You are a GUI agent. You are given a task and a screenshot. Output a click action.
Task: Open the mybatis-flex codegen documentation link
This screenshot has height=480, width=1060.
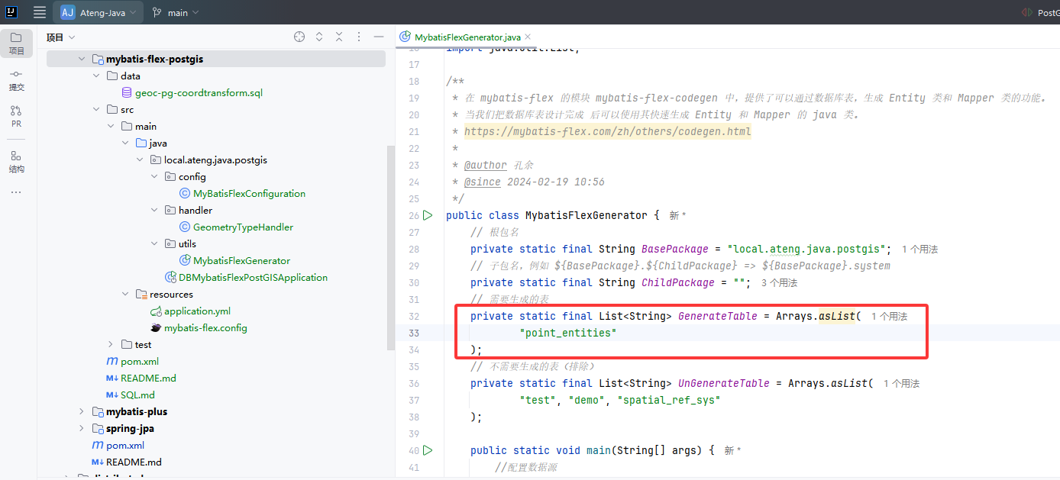click(607, 131)
